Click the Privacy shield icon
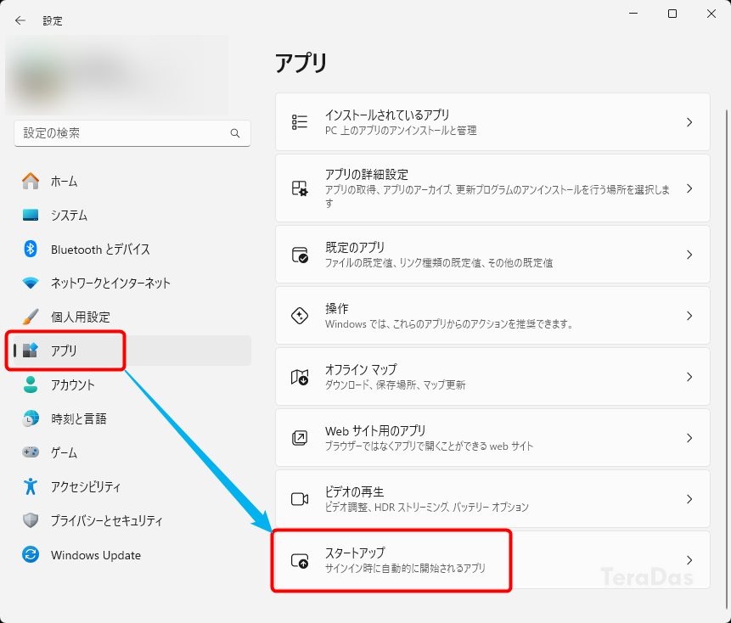731x623 pixels. tap(31, 520)
